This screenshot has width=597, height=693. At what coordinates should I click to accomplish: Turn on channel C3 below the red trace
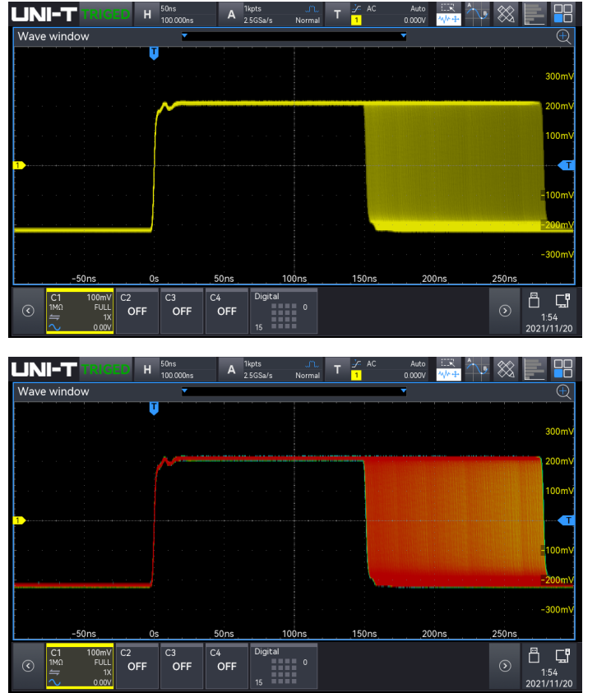tap(182, 666)
